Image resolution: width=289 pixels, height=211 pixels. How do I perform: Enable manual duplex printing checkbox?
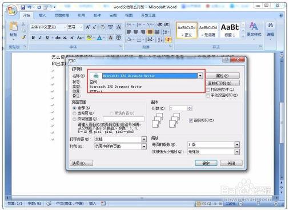click(208, 95)
